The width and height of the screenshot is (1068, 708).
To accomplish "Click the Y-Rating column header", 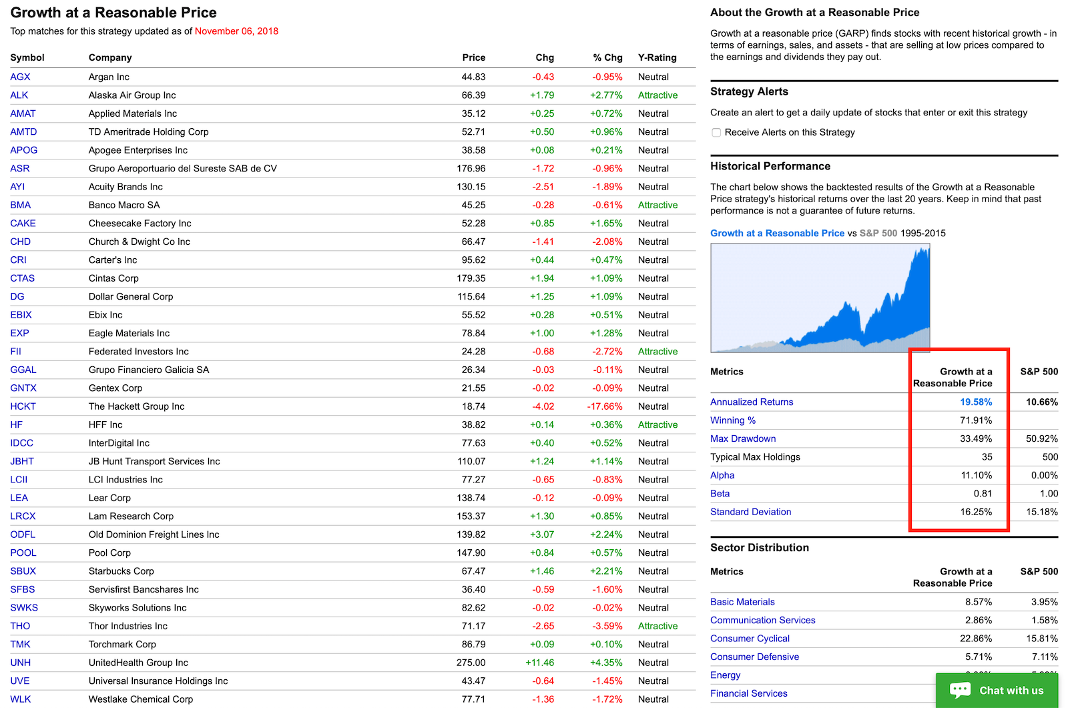I will 657,58.
